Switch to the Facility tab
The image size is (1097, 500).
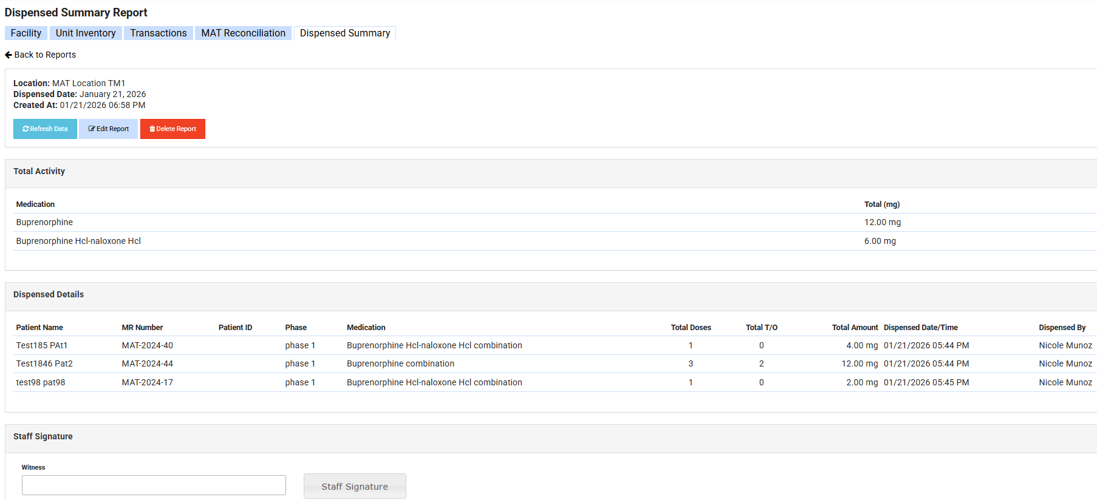click(26, 33)
